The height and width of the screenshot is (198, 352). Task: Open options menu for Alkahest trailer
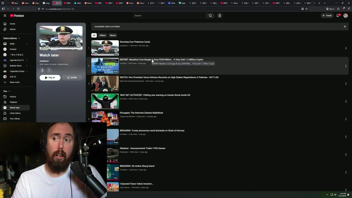[346, 155]
